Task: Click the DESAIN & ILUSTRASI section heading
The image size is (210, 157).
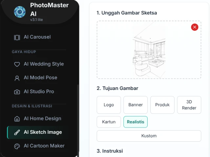Action: (32, 106)
